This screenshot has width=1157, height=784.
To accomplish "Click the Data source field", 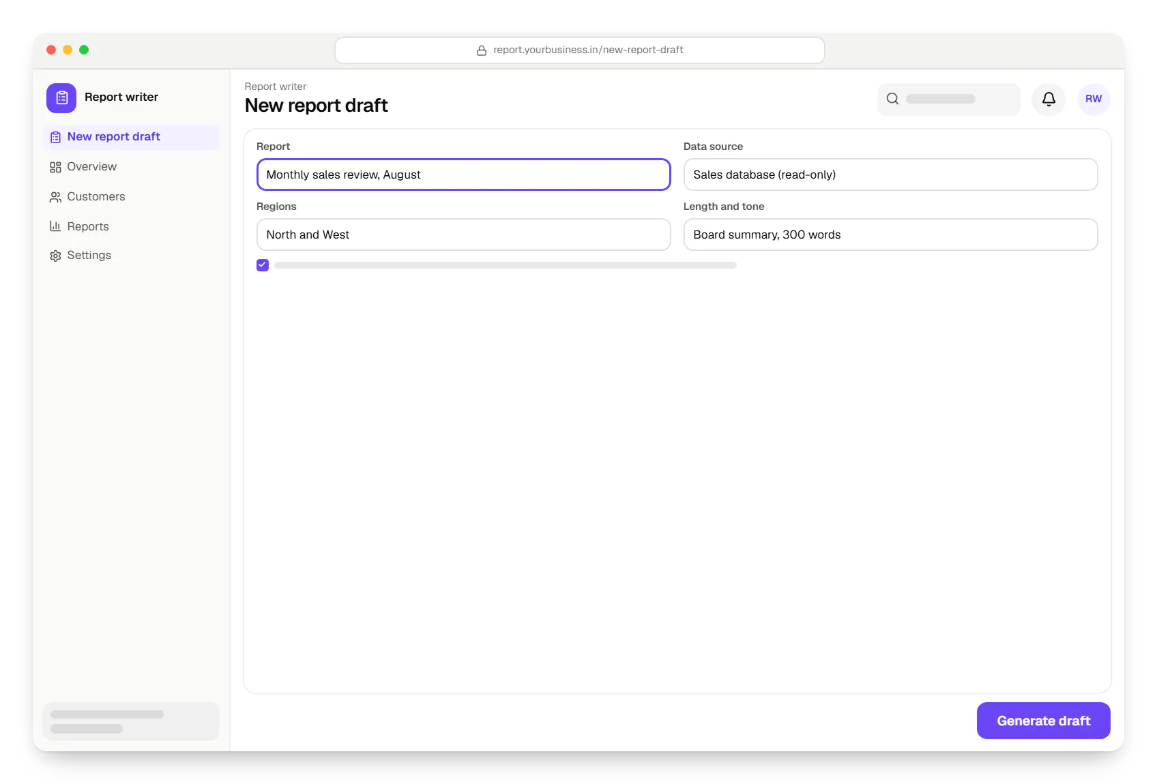I will click(x=891, y=175).
